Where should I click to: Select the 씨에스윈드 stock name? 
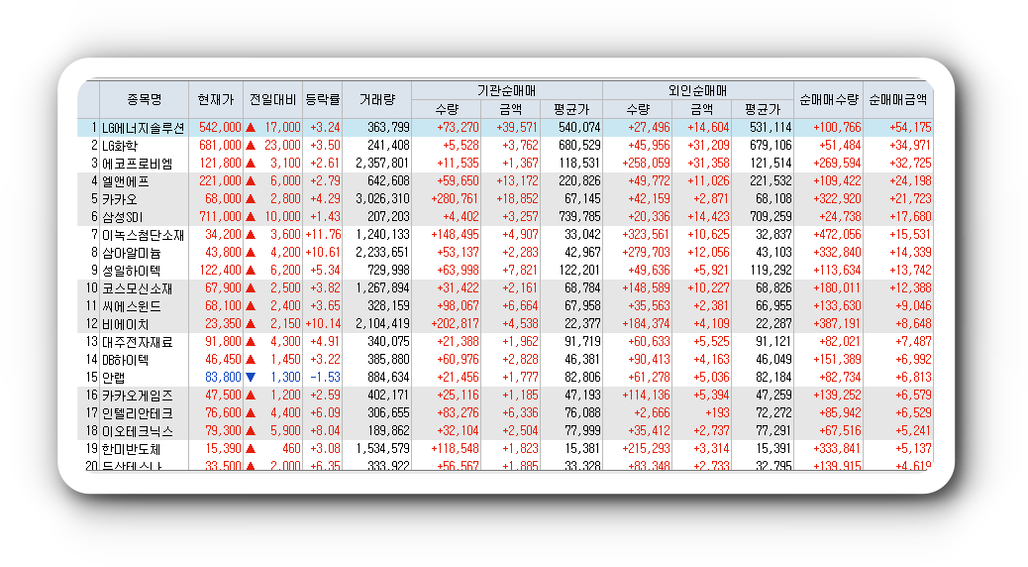(x=132, y=306)
